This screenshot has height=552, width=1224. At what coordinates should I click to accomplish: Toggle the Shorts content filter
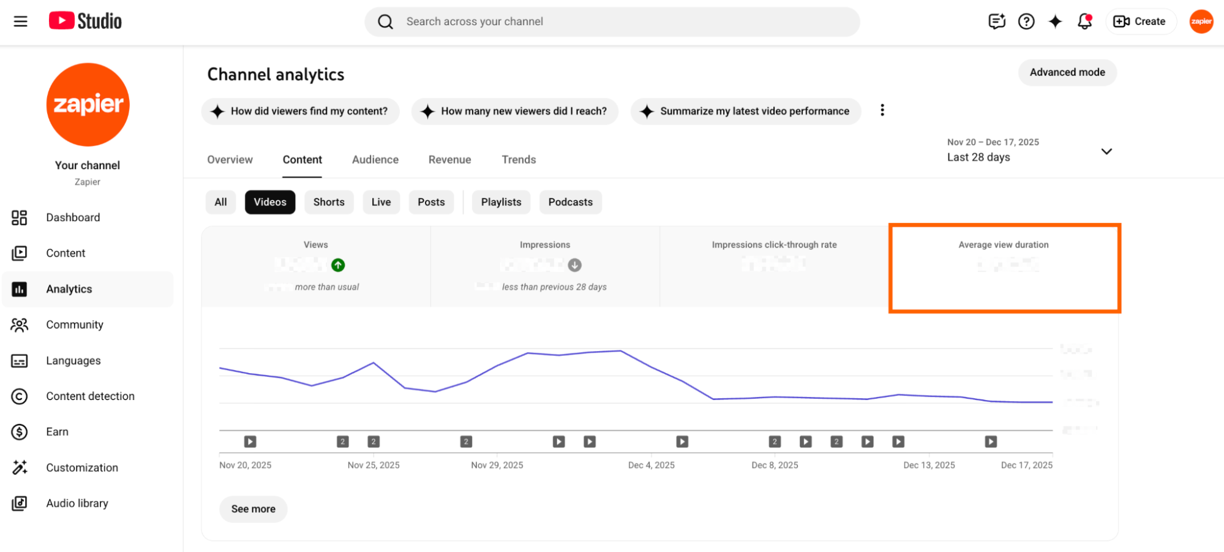[329, 202]
